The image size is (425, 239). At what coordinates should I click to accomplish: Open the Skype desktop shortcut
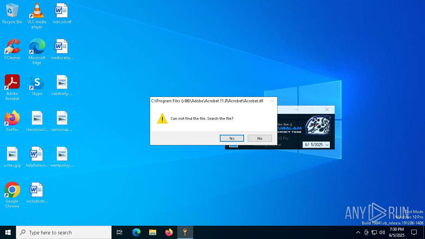(37, 86)
